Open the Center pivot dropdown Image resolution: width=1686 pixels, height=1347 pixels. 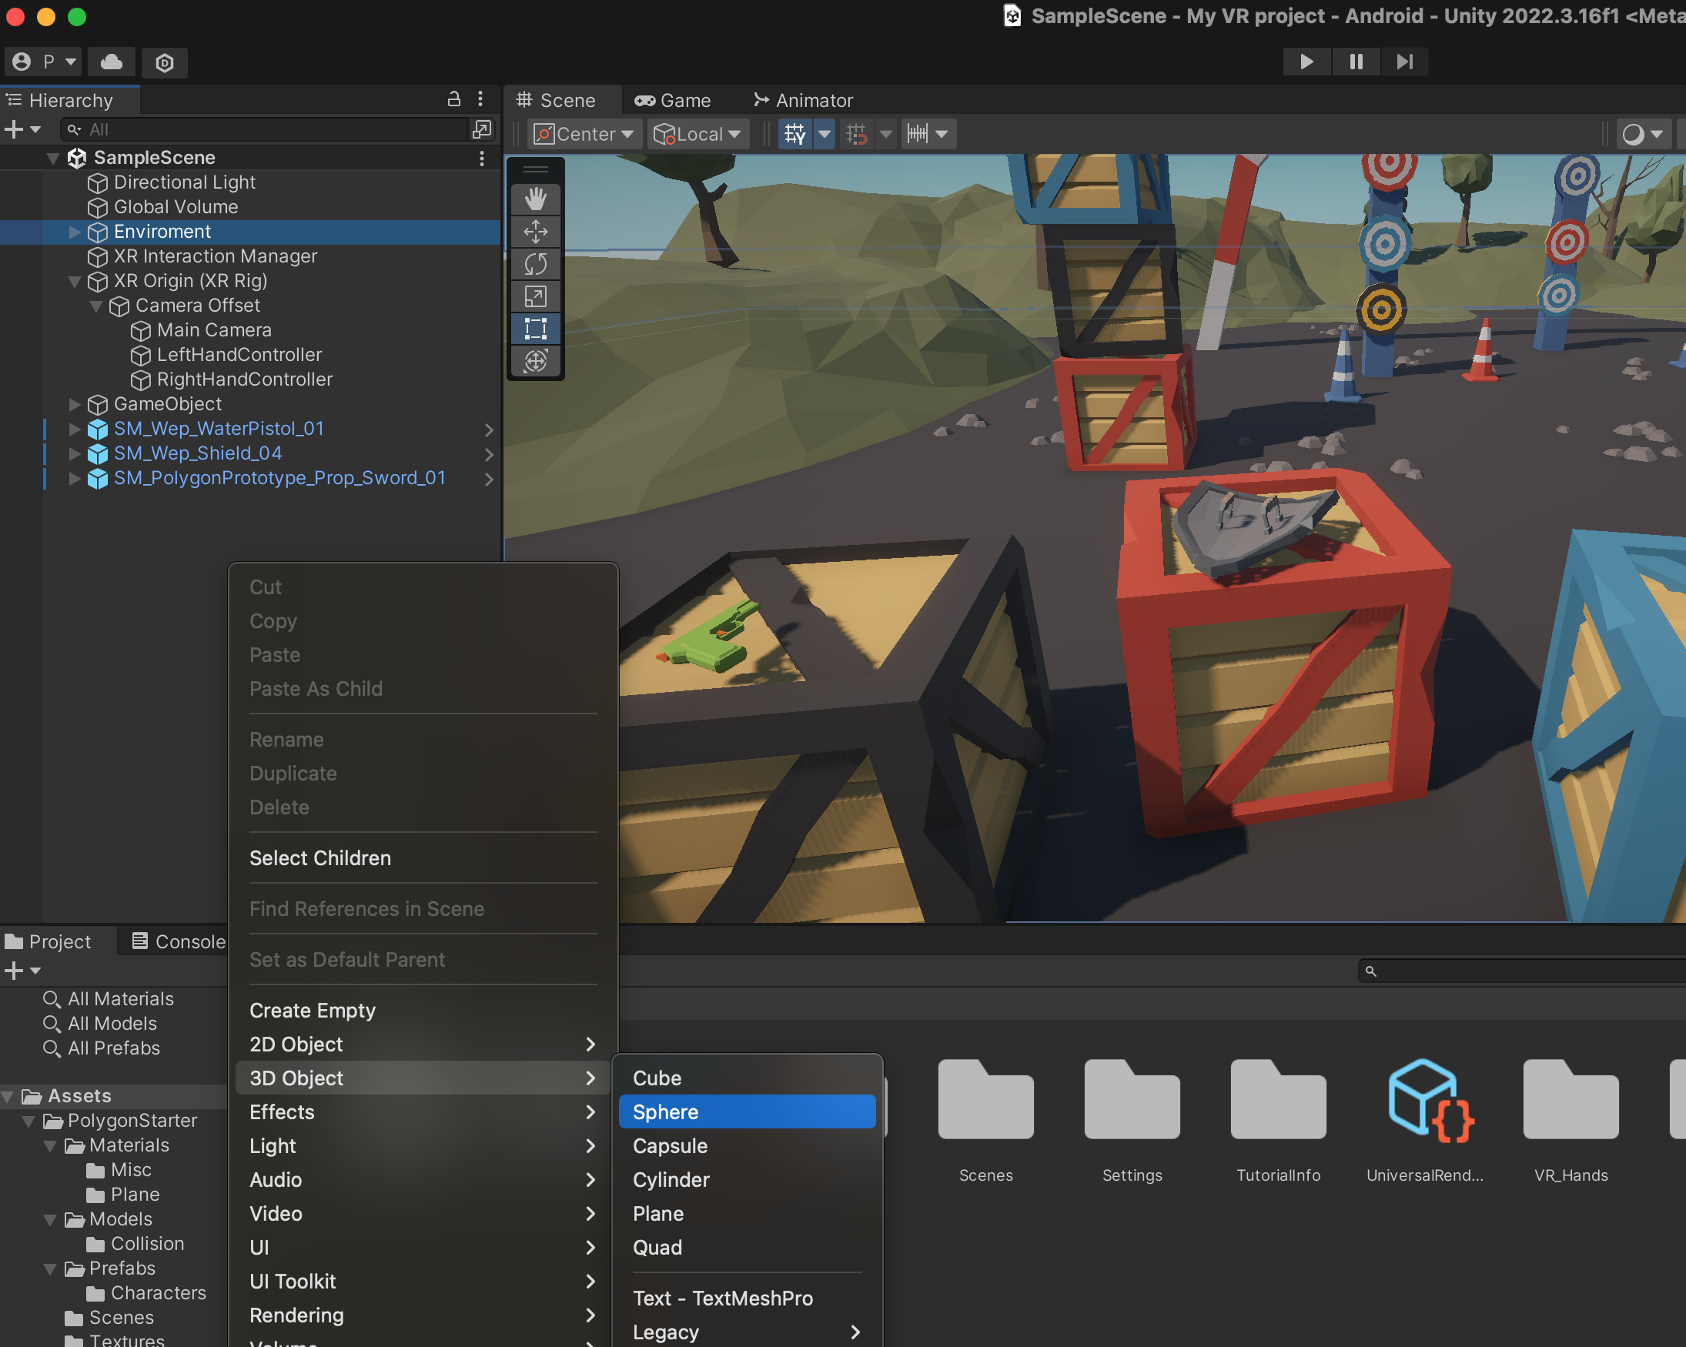(x=584, y=135)
